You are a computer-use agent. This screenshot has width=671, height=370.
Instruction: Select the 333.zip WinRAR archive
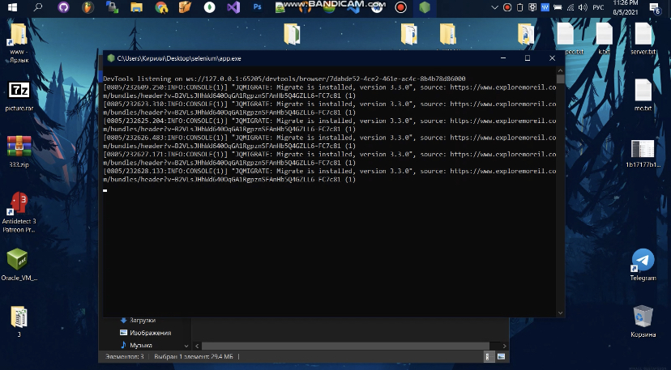pos(19,147)
